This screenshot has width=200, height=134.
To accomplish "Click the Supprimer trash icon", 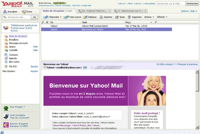I will 129,17.
